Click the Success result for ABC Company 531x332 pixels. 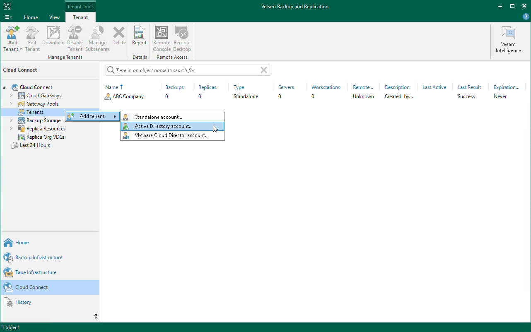pos(466,96)
